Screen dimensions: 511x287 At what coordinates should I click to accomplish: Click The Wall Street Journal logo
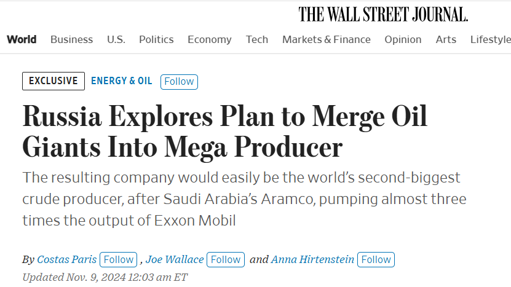(383, 15)
